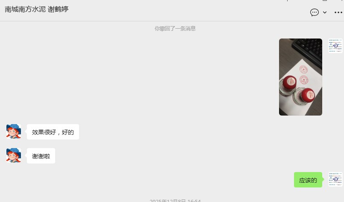Screen dimensions: 344x202
Task: Click chat title 南城南方水泥 谢鹤婷
Action: [x=37, y=9]
